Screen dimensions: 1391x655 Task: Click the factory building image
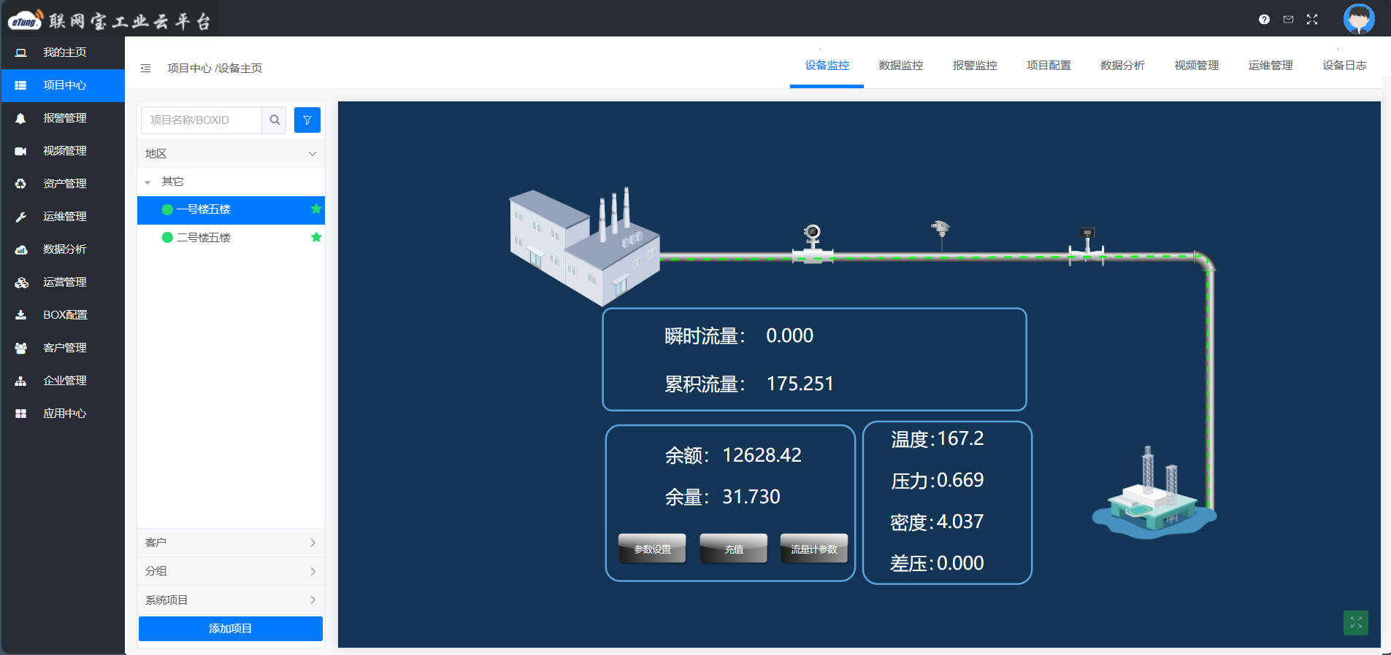584,246
